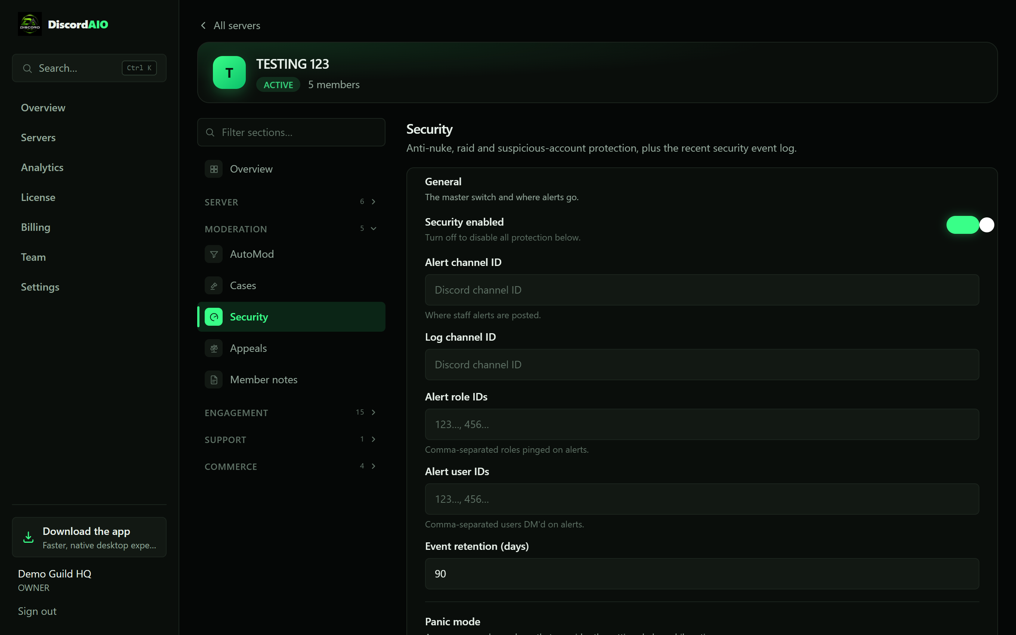1016x635 pixels.
Task: Select the Member notes section
Action: pyautogui.click(x=291, y=380)
